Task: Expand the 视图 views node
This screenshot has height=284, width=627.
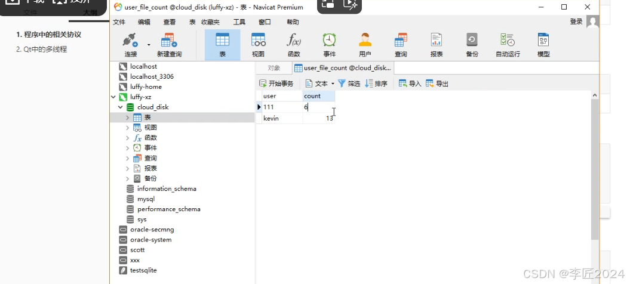Action: [128, 128]
